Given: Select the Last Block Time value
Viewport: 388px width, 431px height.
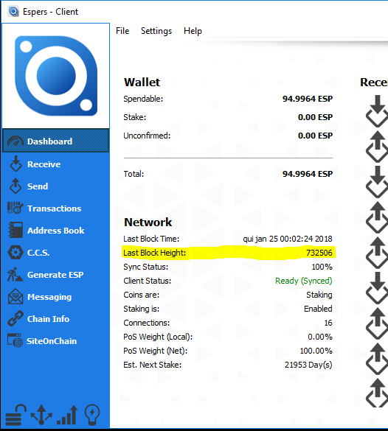Looking at the screenshot, I should tap(287, 239).
